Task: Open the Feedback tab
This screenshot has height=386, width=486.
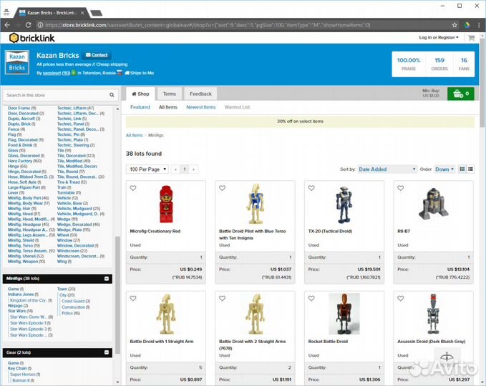Action: point(200,94)
